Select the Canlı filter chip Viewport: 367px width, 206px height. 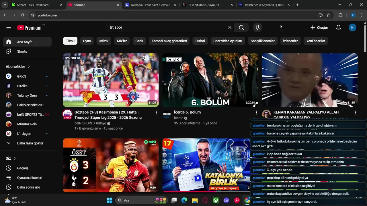click(x=139, y=41)
